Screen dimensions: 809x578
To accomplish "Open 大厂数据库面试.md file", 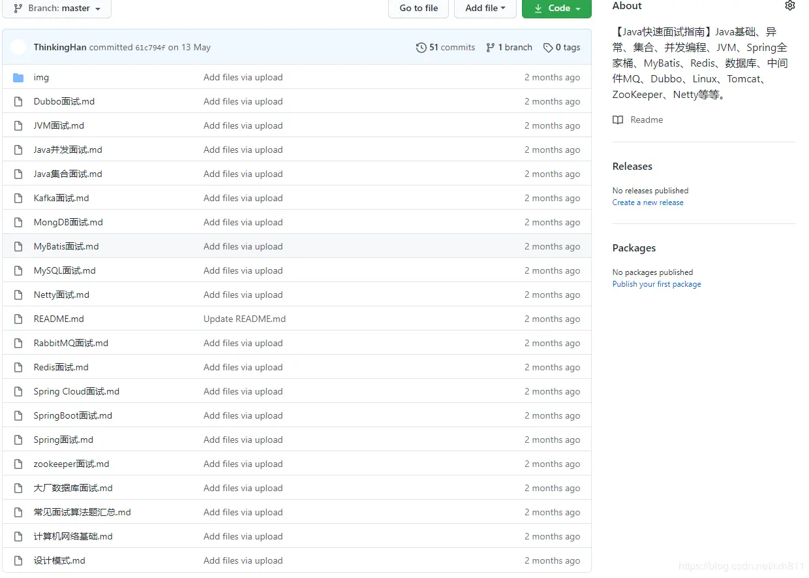I will [x=73, y=488].
